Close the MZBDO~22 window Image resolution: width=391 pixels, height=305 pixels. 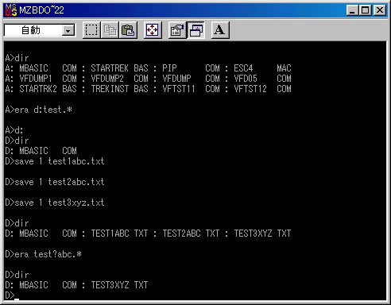click(380, 10)
